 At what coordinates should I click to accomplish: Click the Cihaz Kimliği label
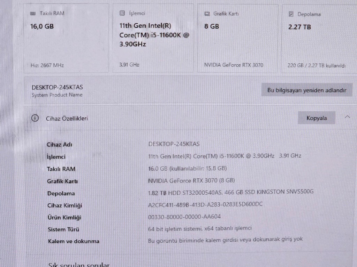pyautogui.click(x=64, y=205)
